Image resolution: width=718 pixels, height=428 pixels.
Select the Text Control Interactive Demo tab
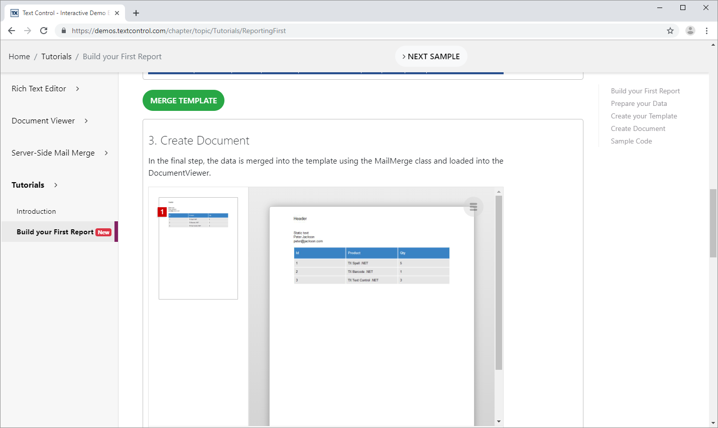65,13
